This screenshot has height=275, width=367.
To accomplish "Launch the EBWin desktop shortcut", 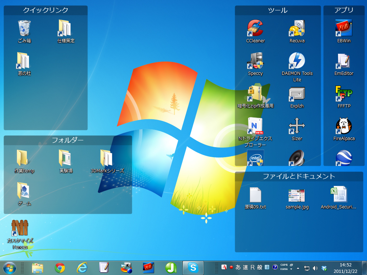I will coord(344,31).
